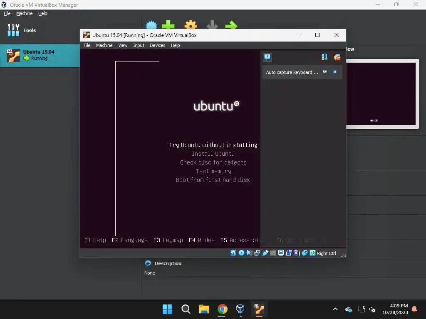
Task: Open the View menu in the VM window
Action: pyautogui.click(x=123, y=45)
